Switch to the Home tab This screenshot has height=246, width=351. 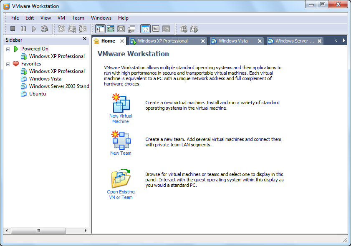(108, 41)
